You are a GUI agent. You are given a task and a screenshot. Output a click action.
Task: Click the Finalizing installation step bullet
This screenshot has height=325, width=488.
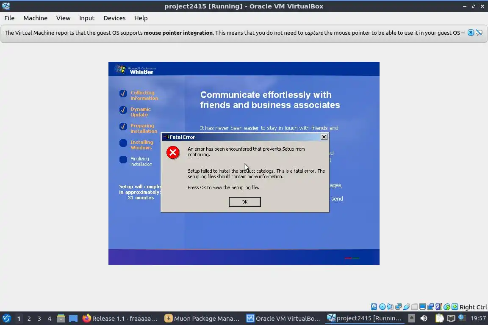123,160
